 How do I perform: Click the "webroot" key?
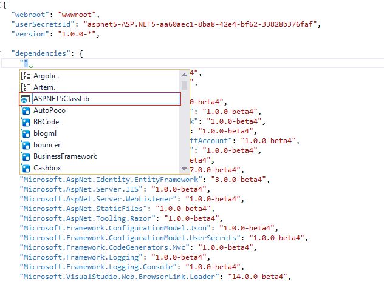(x=30, y=15)
